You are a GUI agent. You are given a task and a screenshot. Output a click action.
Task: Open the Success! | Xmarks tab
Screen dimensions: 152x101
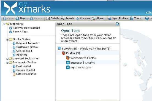(x=83, y=63)
